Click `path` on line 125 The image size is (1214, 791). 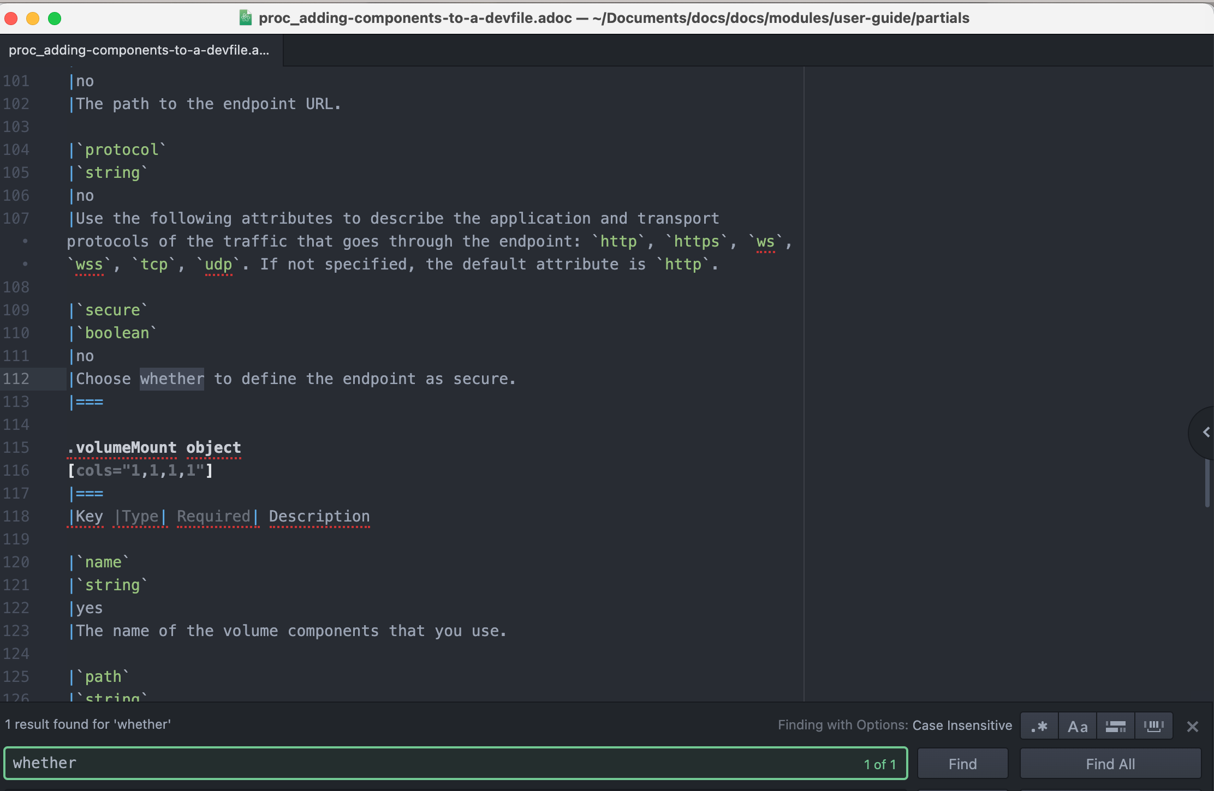(103, 676)
